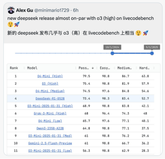
Task: Open the O3-Mini-2025-01-31 (High) link
Action: pos(50,106)
